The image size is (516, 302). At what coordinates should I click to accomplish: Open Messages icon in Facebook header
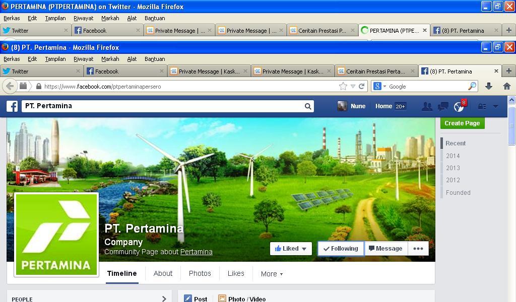click(443, 107)
